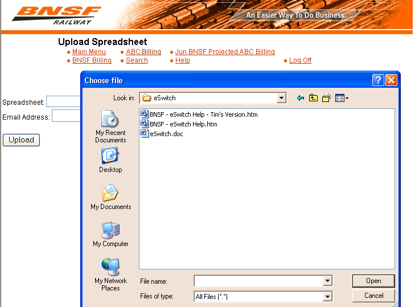Open the BNSF Billing link
Viewport: 415px width, 307px height.
pos(92,60)
